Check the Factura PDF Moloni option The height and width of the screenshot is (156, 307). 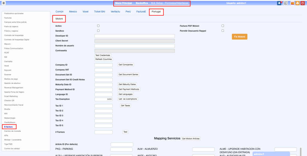pyautogui.click(x=222, y=26)
